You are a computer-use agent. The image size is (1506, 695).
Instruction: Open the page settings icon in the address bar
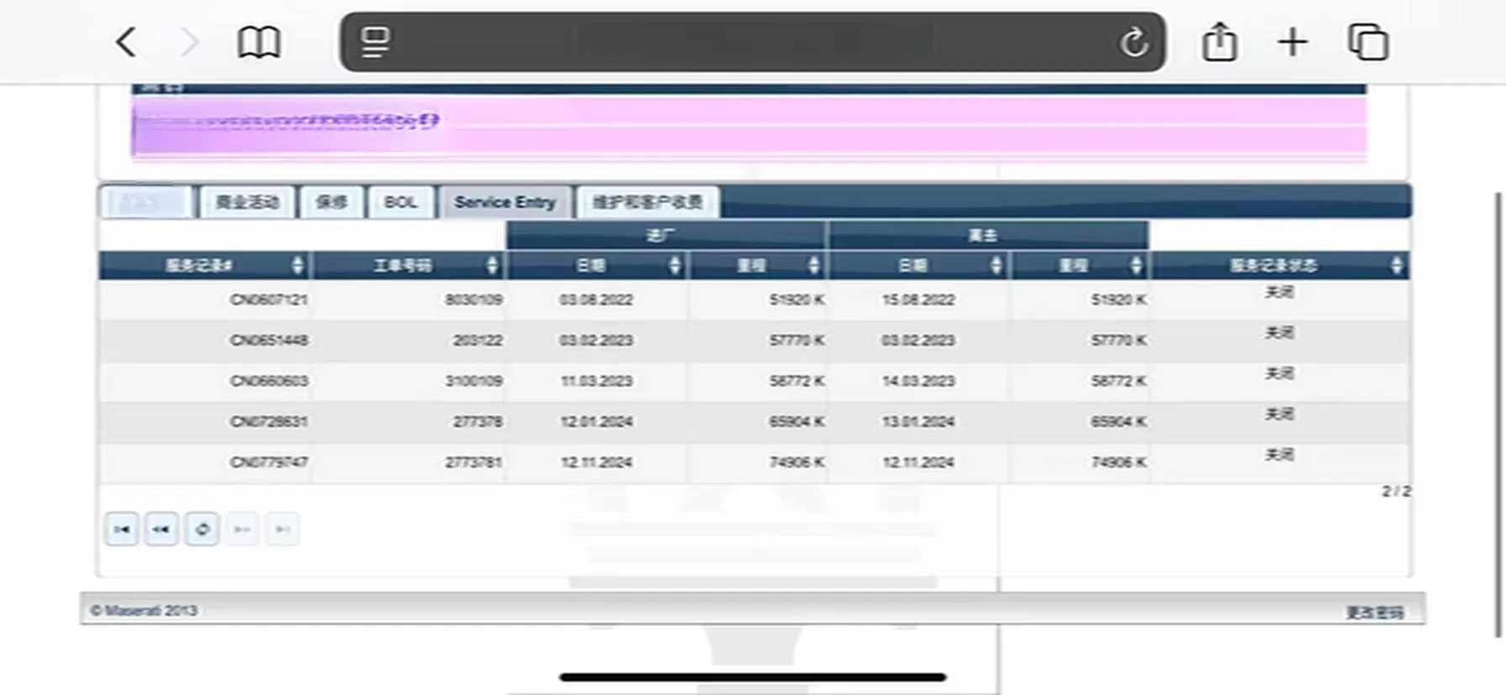(x=375, y=42)
